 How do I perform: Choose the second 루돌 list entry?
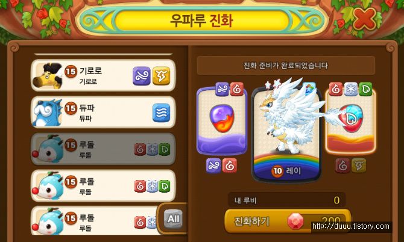(x=103, y=186)
